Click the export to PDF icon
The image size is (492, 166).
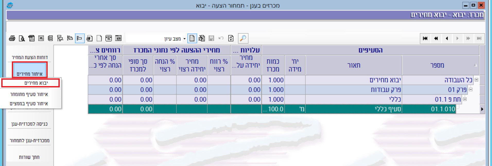[31, 38]
